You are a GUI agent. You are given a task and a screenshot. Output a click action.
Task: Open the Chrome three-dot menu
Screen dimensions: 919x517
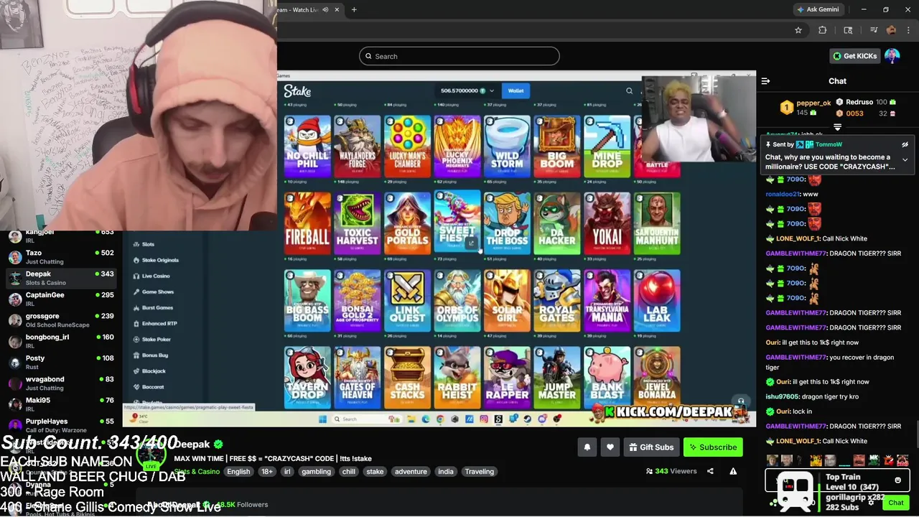click(x=908, y=30)
